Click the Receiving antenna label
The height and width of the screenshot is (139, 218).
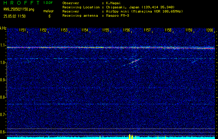pyautogui.click(x=80, y=16)
